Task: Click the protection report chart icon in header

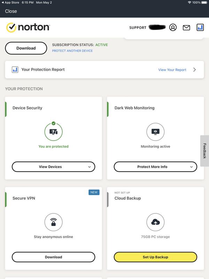Action: (x=200, y=27)
